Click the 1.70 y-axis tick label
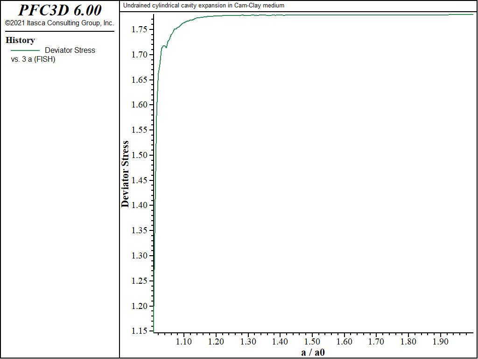The height and width of the screenshot is (359, 478). 140,55
